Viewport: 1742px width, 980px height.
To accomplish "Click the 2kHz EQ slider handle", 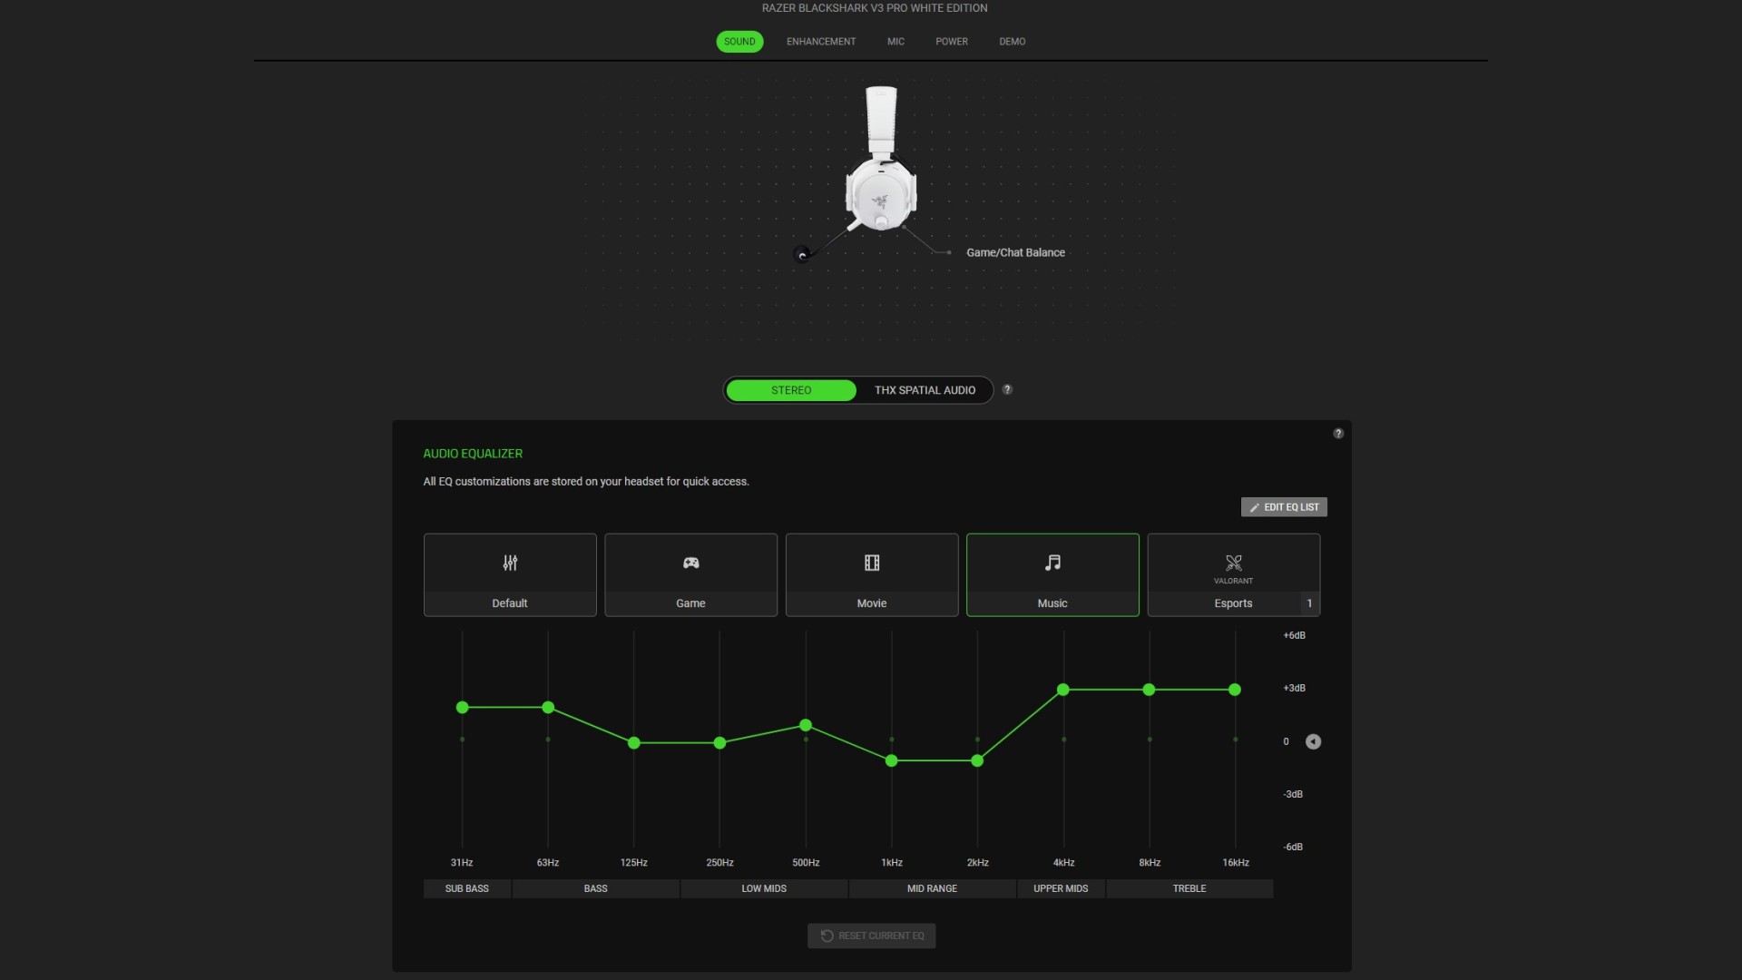I will click(x=977, y=760).
